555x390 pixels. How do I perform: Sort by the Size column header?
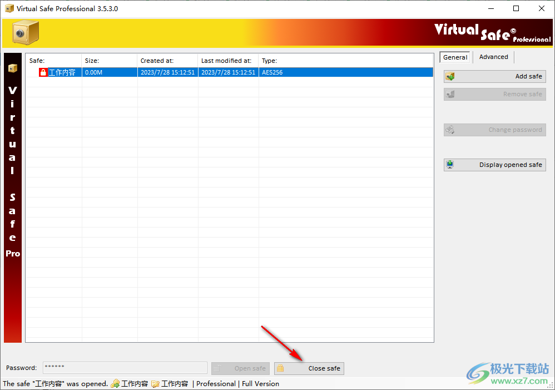[110, 61]
